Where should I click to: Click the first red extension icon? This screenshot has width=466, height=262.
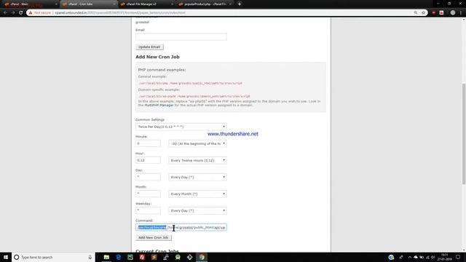(434, 13)
